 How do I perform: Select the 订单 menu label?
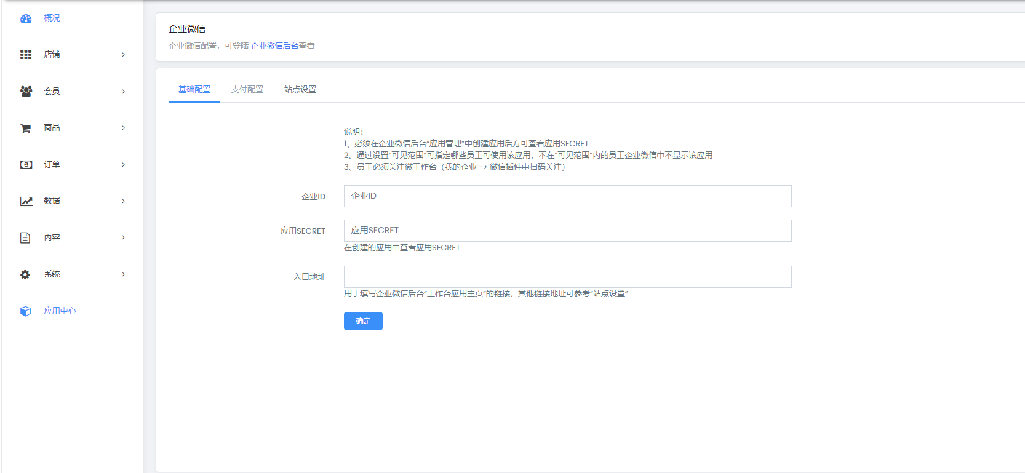[x=52, y=165]
